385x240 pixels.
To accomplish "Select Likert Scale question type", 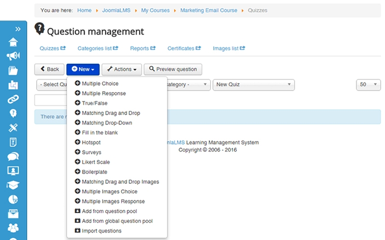I will (x=96, y=162).
